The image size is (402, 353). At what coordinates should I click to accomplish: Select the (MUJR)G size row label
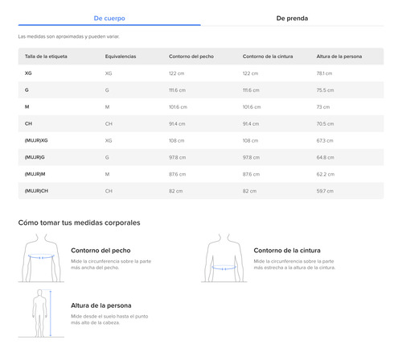35,157
